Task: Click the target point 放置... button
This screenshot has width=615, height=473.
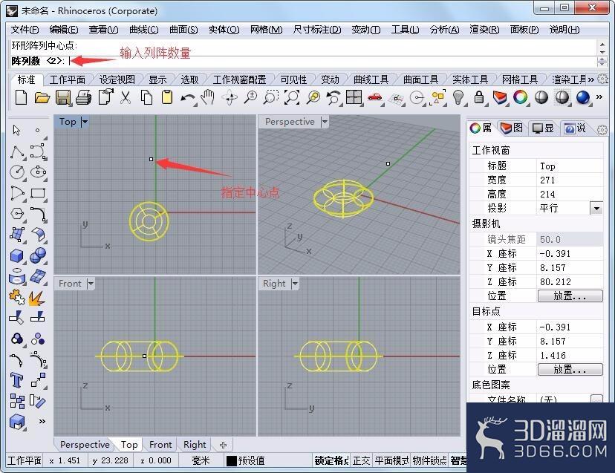Action: pos(570,370)
